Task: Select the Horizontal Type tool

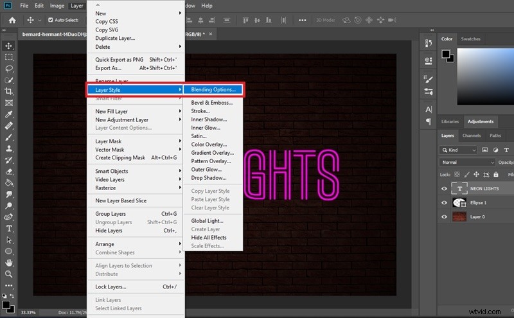Action: coord(9,229)
